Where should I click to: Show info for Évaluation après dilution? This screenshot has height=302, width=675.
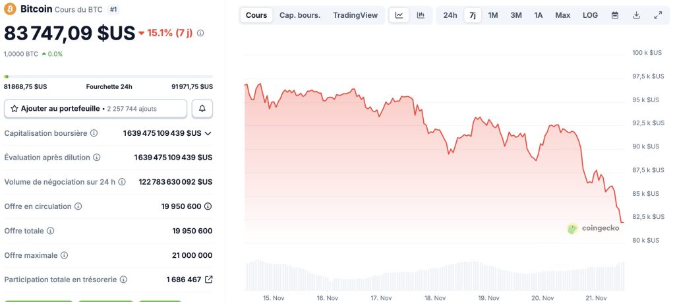click(97, 158)
